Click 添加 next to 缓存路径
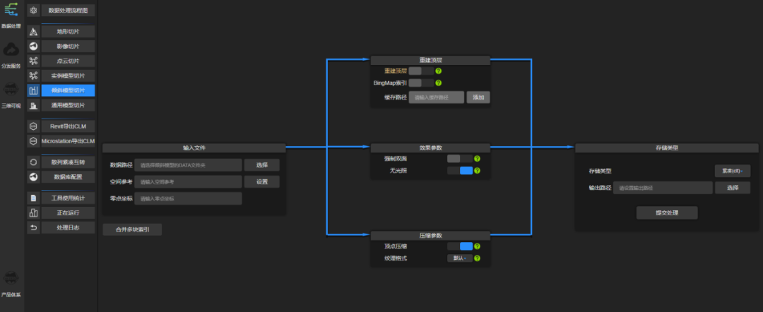The width and height of the screenshot is (763, 312). tap(478, 97)
